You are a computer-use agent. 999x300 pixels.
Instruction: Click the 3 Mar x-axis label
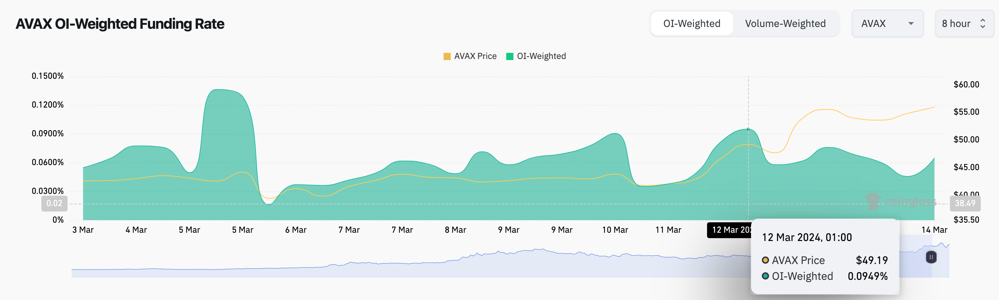[x=83, y=230]
